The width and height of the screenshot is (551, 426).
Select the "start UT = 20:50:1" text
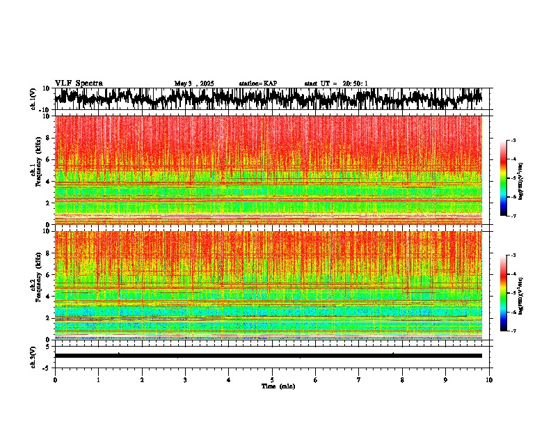pos(336,84)
